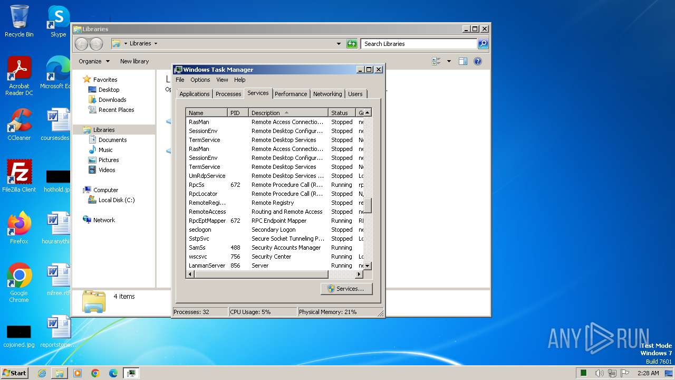Click in the Search Libraries field
675x380 pixels.
419,44
